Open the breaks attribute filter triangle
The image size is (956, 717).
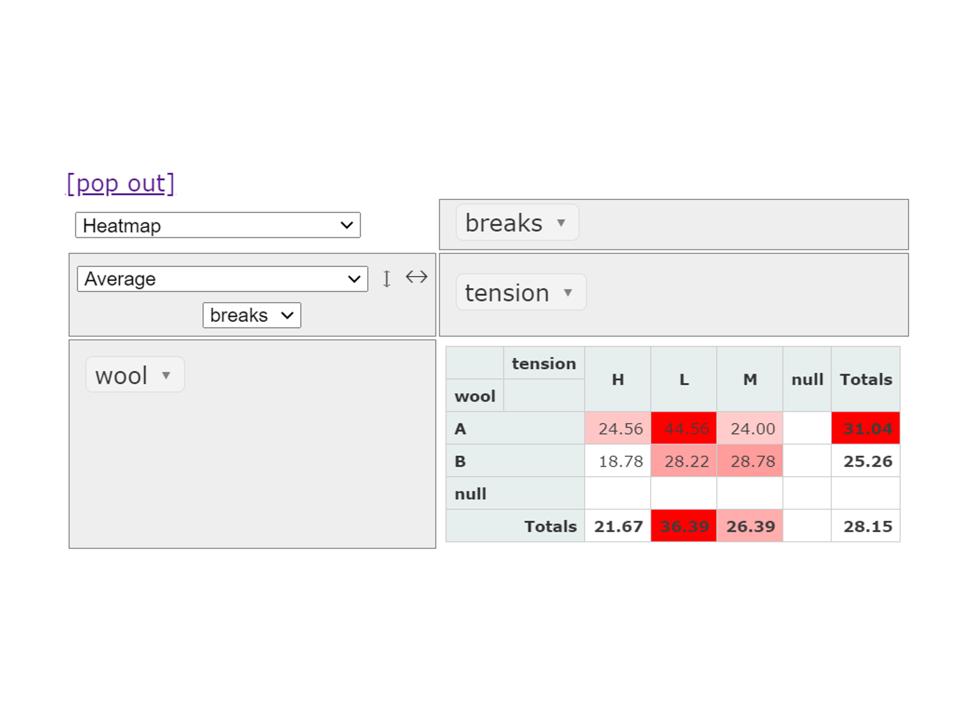(x=561, y=223)
